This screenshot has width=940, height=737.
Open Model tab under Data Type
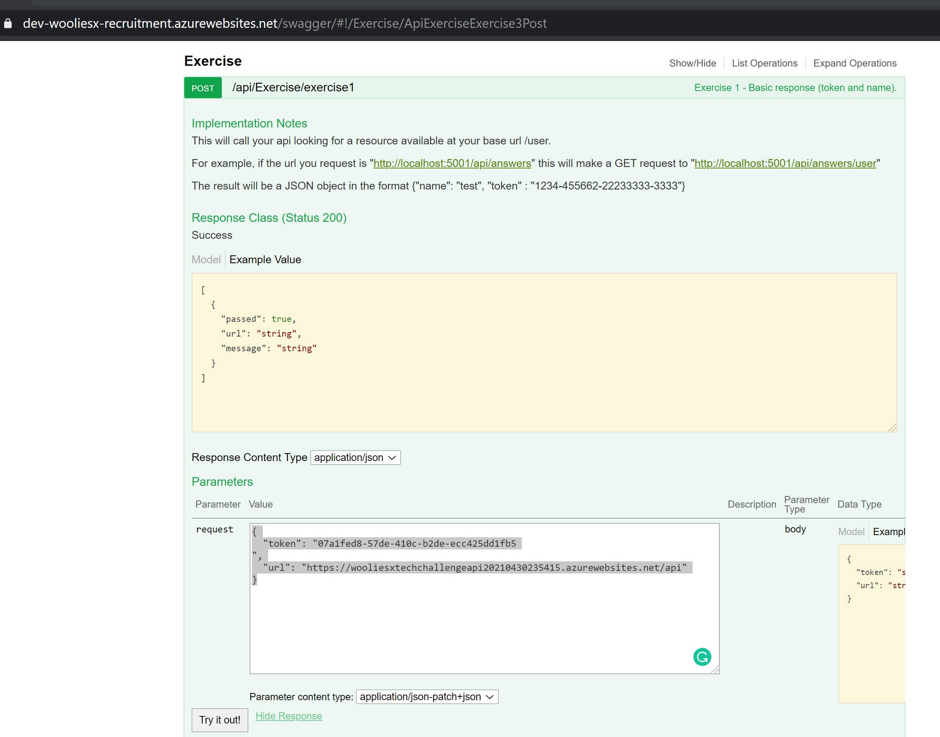tap(851, 532)
